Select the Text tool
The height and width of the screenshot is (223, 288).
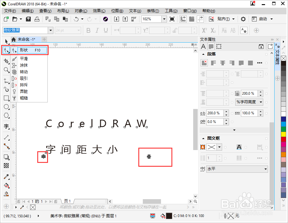point(7,126)
